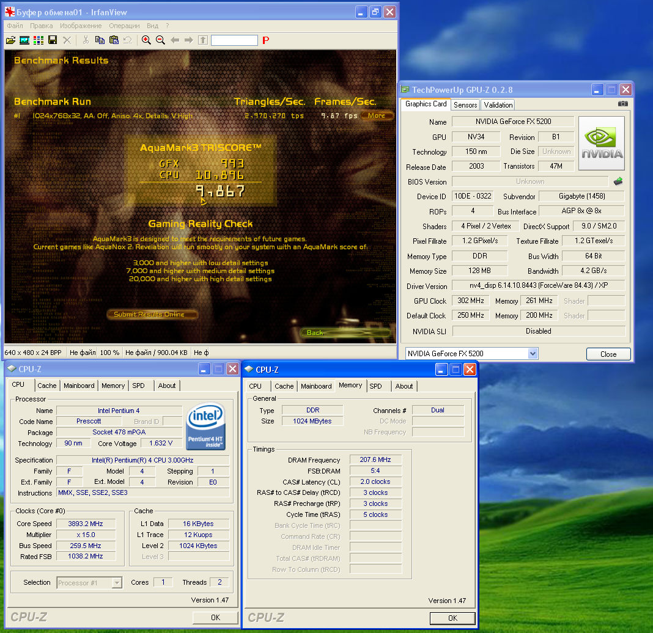The height and width of the screenshot is (633, 653).
Task: Open Mainboard tab in left CPU-Z window
Action: pyautogui.click(x=79, y=386)
